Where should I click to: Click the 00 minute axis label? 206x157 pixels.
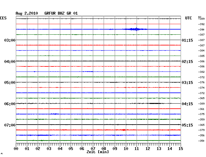pos(16,149)
